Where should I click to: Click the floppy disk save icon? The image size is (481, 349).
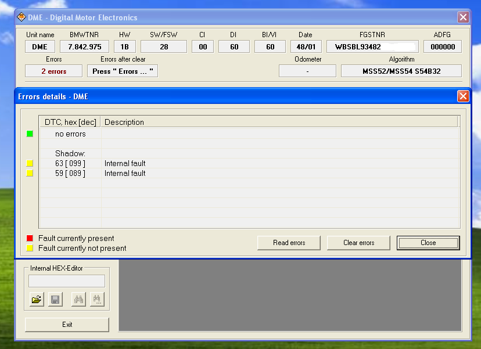point(55,299)
